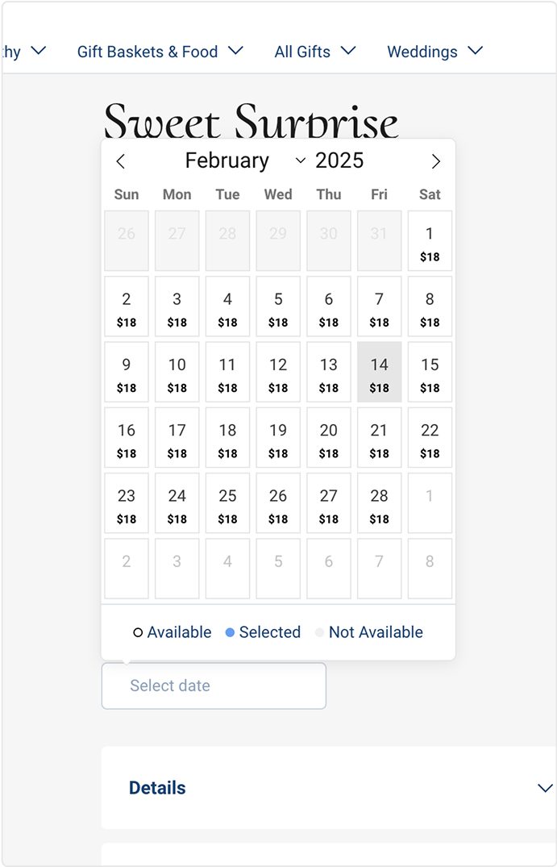Click the year 2025 field
This screenshot has height=867, width=557.
pyautogui.click(x=339, y=161)
